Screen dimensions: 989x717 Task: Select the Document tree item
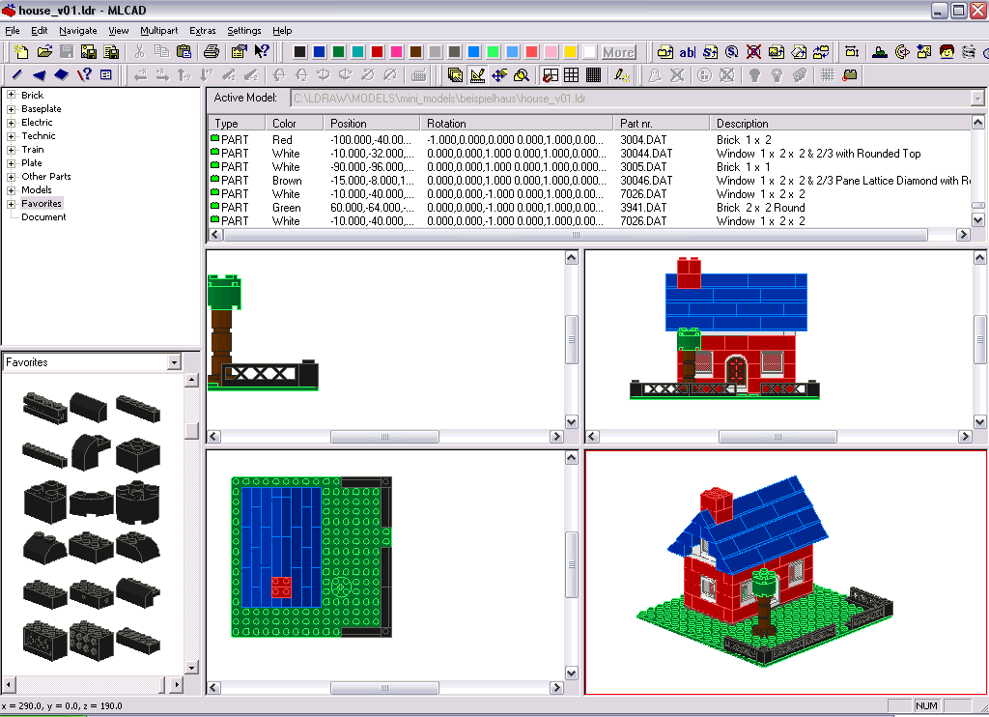tap(43, 217)
